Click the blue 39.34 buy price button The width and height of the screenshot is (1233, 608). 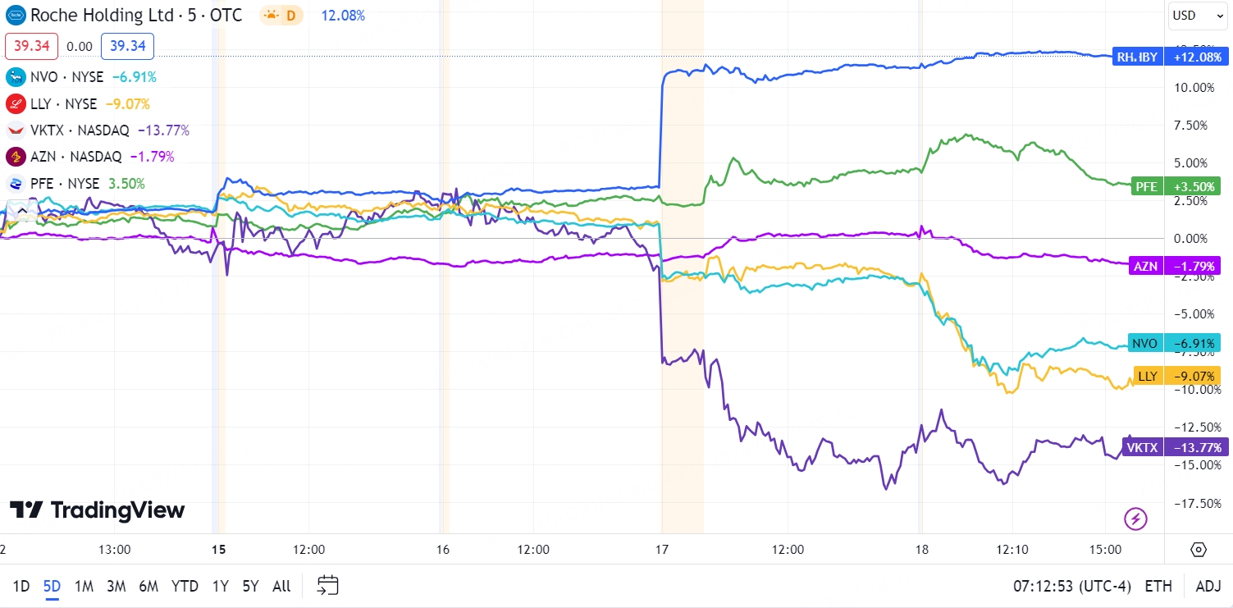(x=127, y=46)
